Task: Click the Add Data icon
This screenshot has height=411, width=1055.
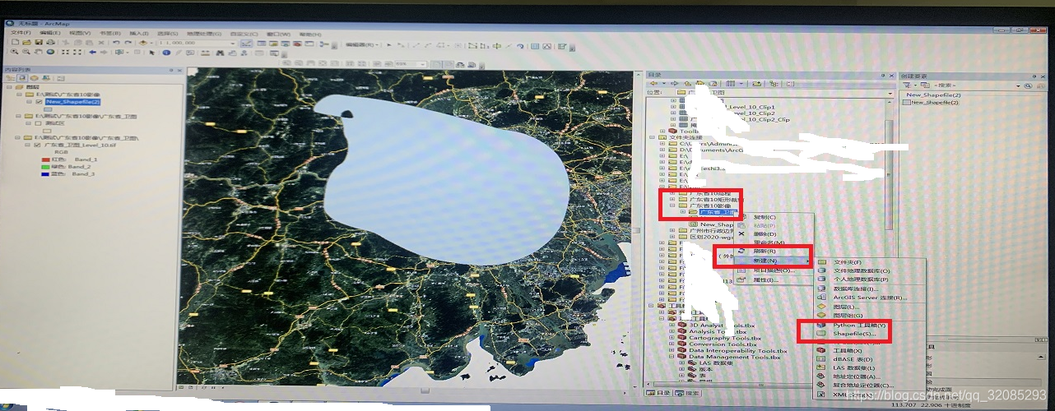Action: pyautogui.click(x=142, y=43)
